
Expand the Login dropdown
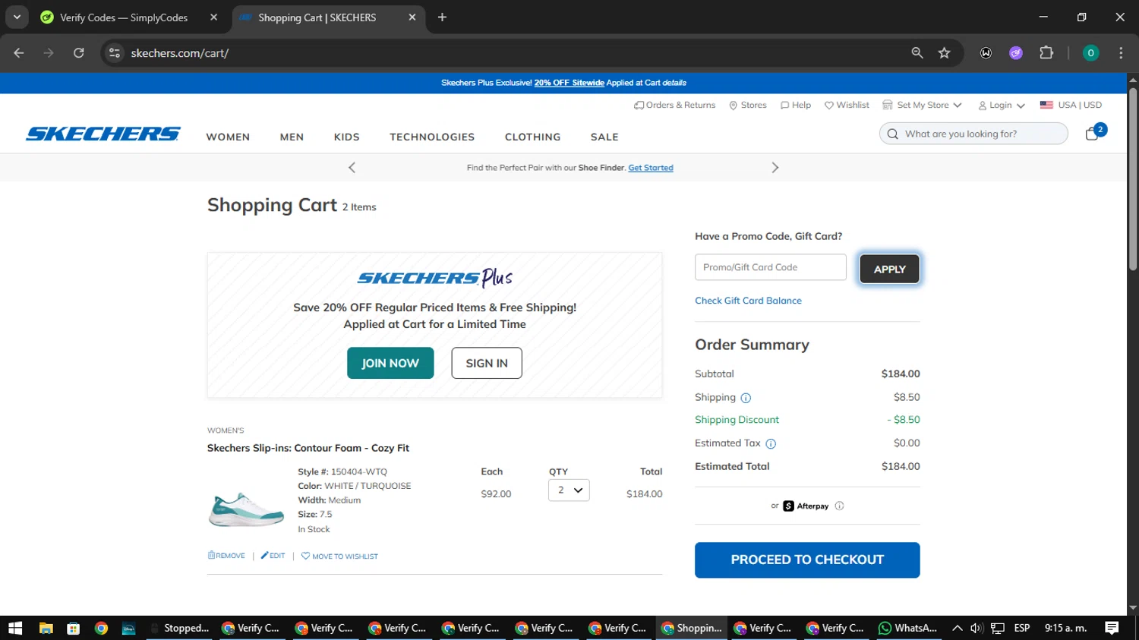[x=1002, y=106]
